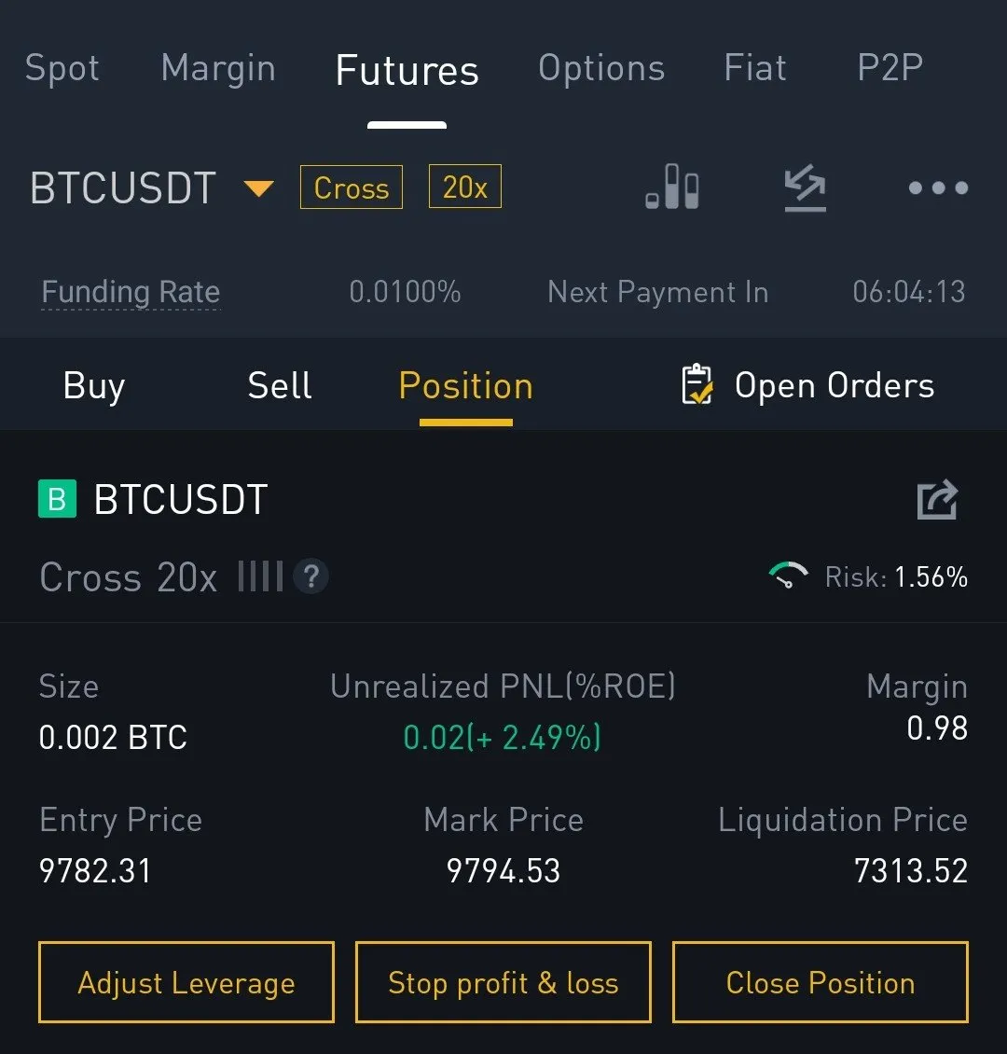Select the Buy tab
The width and height of the screenshot is (1007, 1054).
(94, 385)
